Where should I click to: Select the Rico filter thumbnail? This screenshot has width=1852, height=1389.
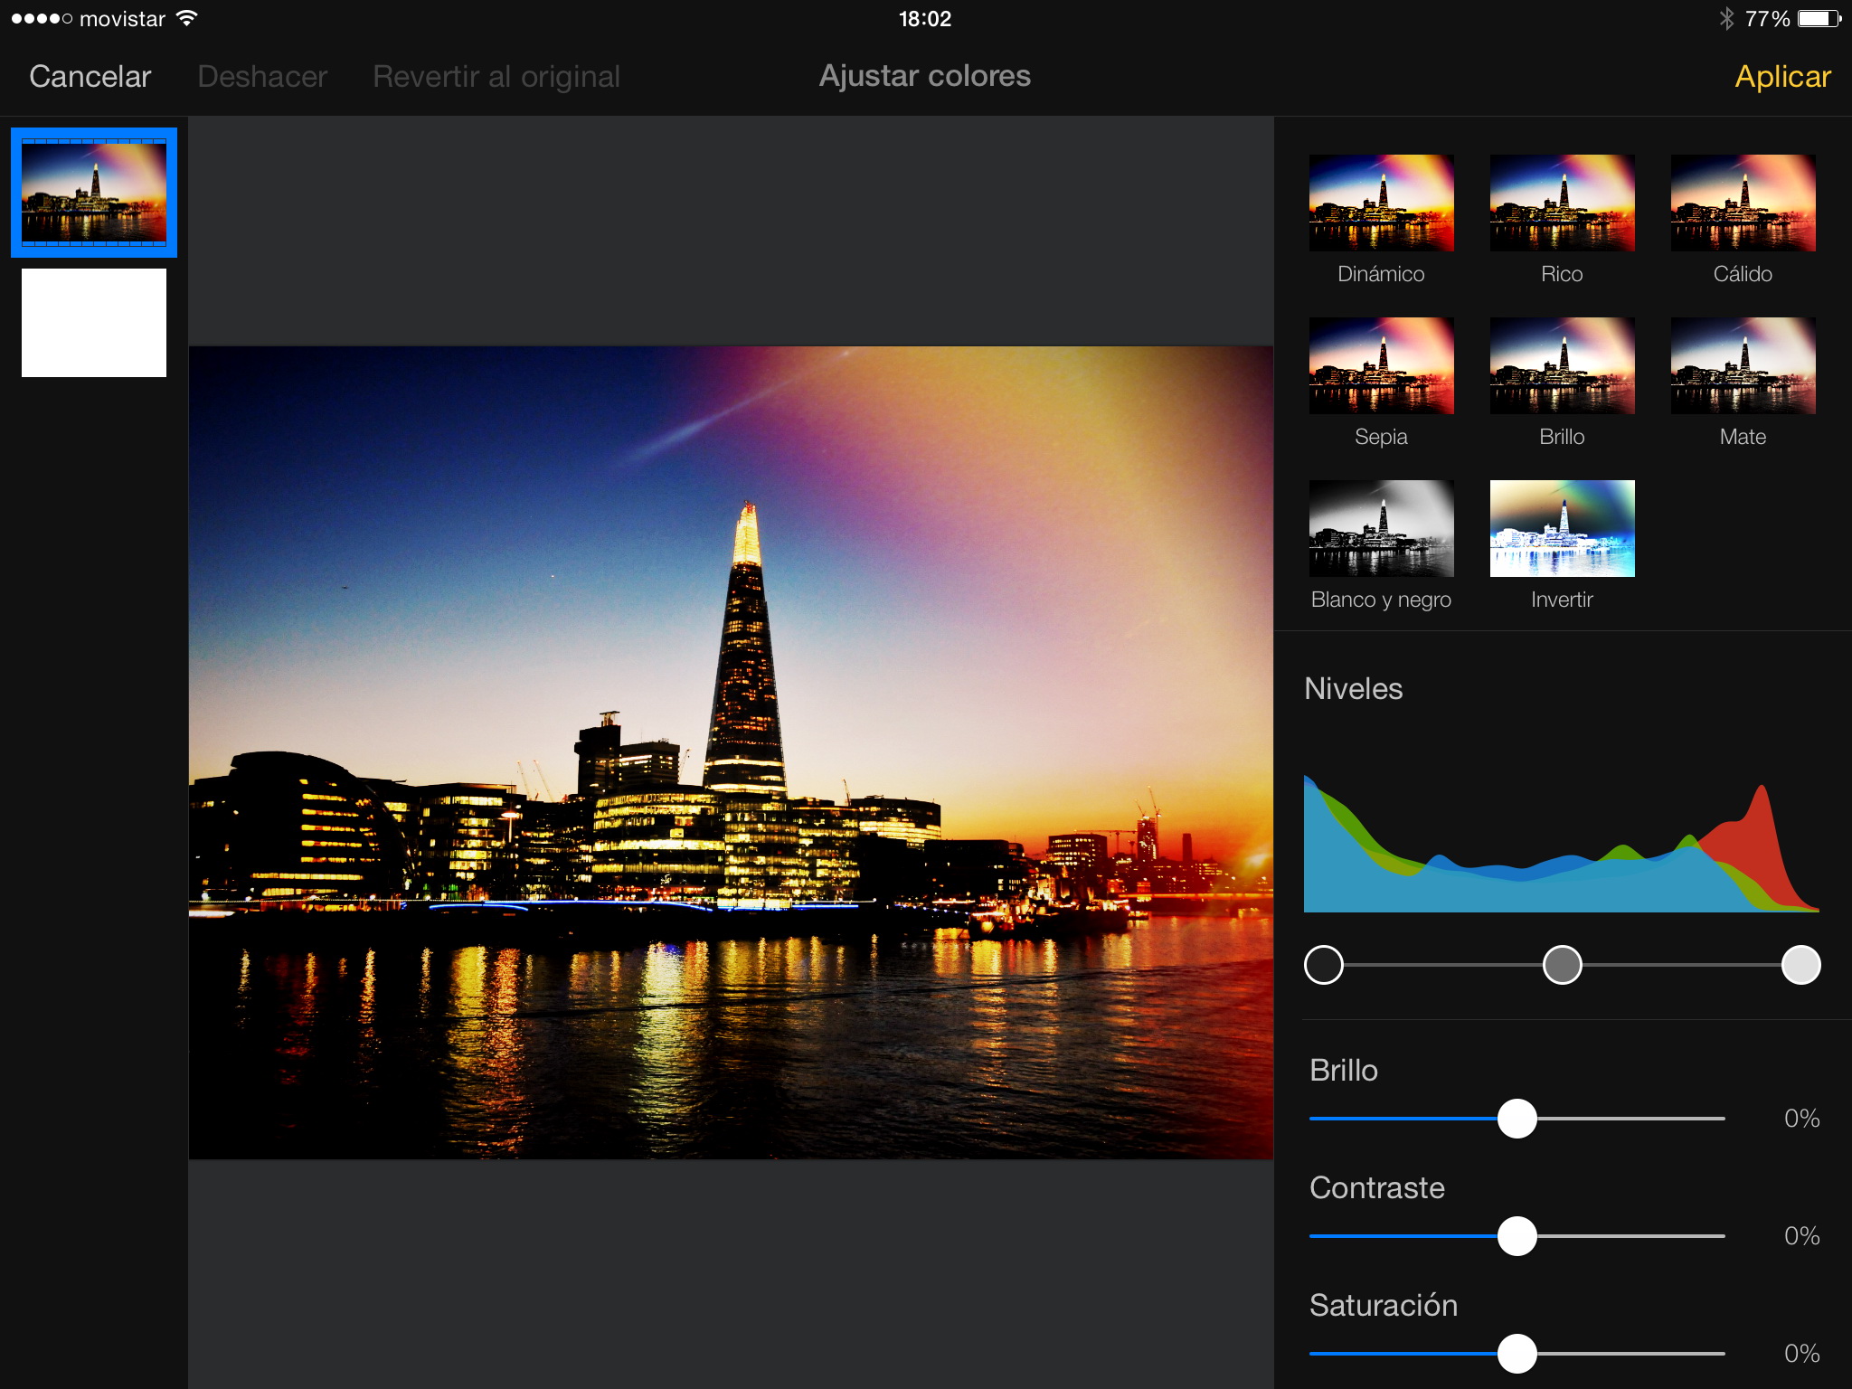tap(1562, 203)
